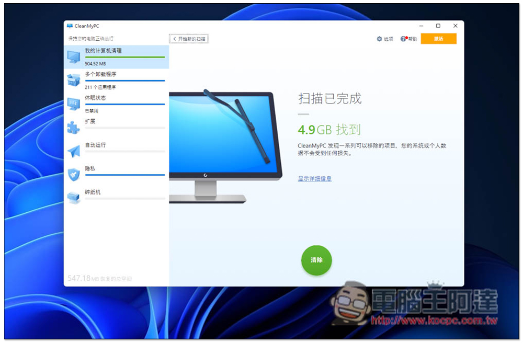The image size is (523, 343).
Task: Click the CleanMyPC title bar app icon
Action: [70, 26]
